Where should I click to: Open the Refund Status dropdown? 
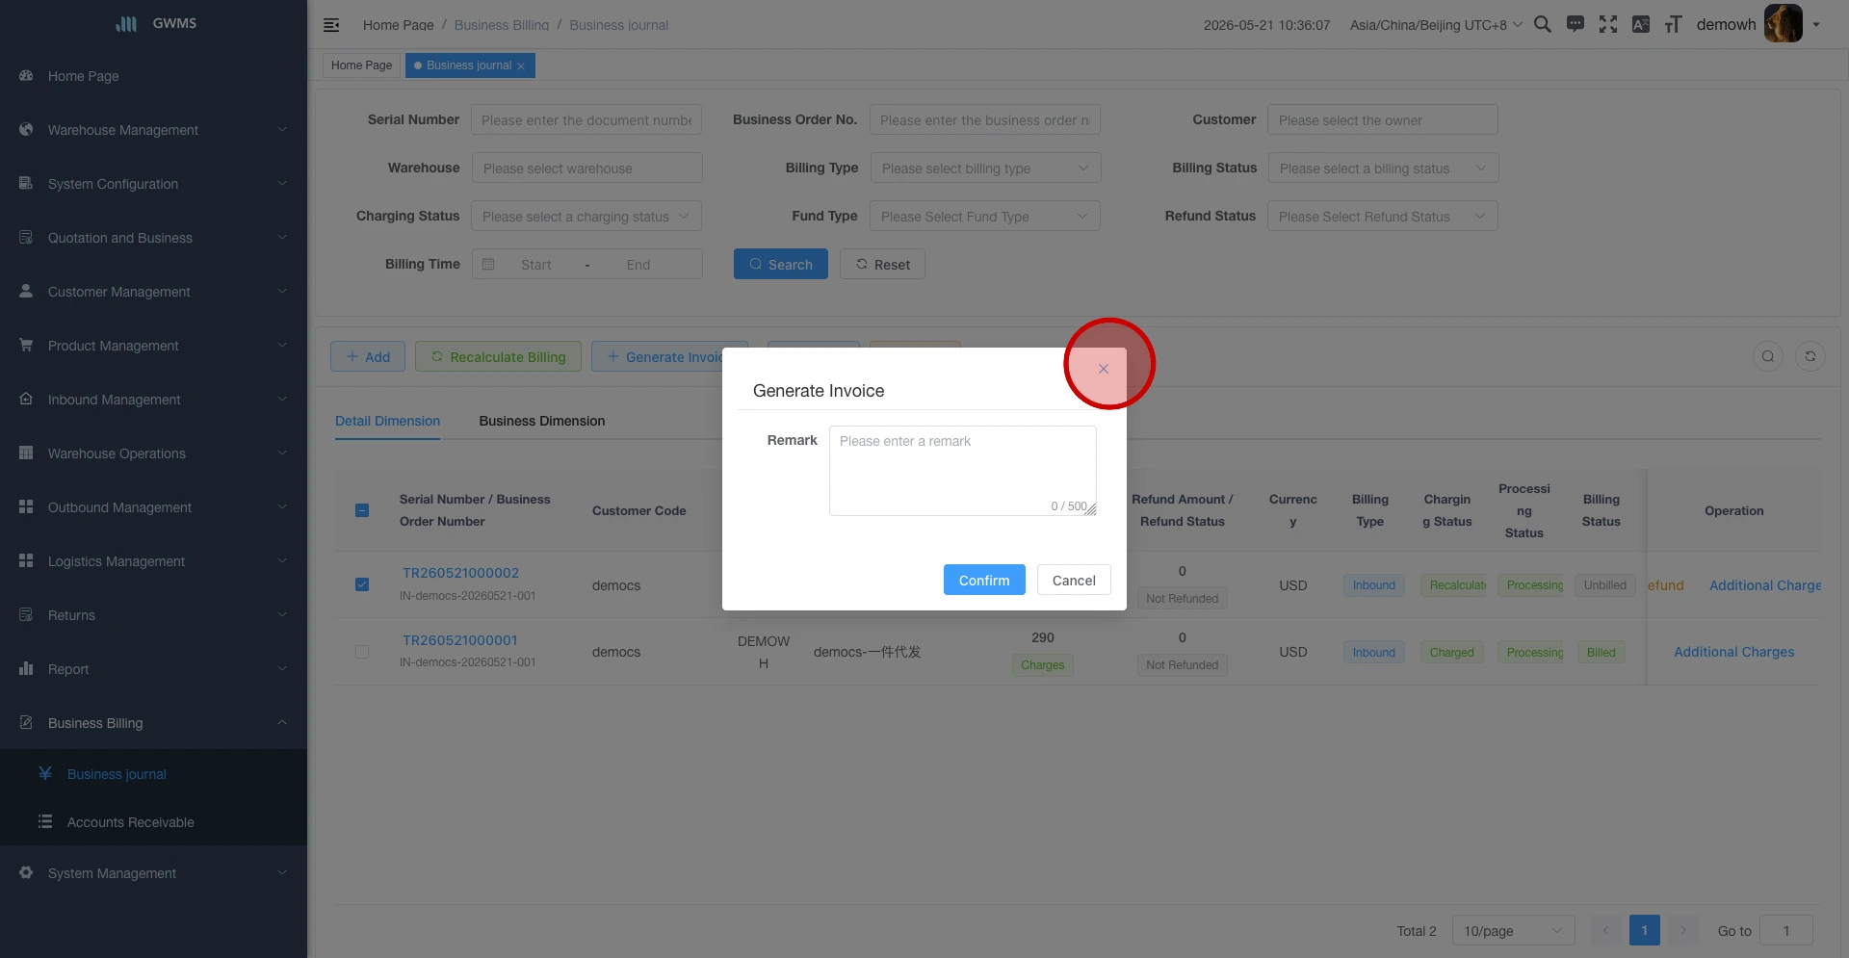point(1383,217)
